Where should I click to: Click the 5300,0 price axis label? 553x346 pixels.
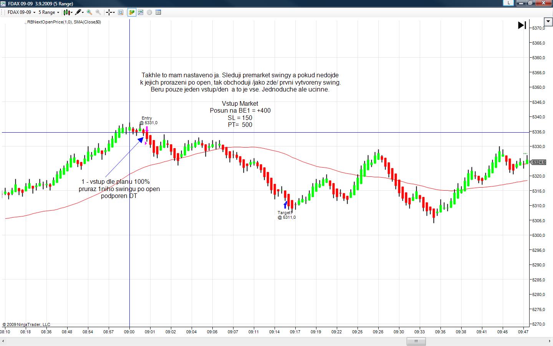(x=539, y=235)
